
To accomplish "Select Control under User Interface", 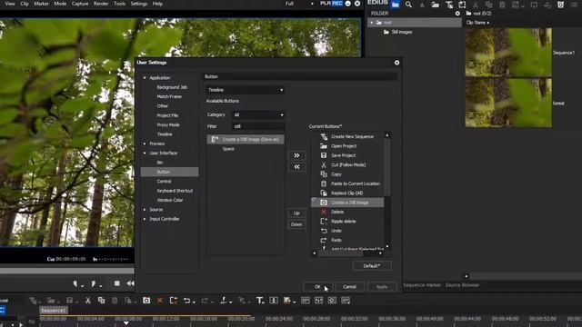I will pyautogui.click(x=164, y=182).
